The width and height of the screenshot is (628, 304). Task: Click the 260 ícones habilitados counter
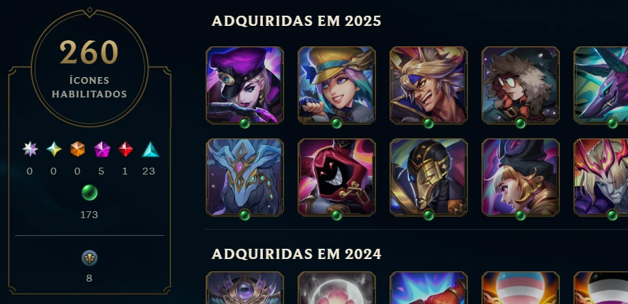89,68
